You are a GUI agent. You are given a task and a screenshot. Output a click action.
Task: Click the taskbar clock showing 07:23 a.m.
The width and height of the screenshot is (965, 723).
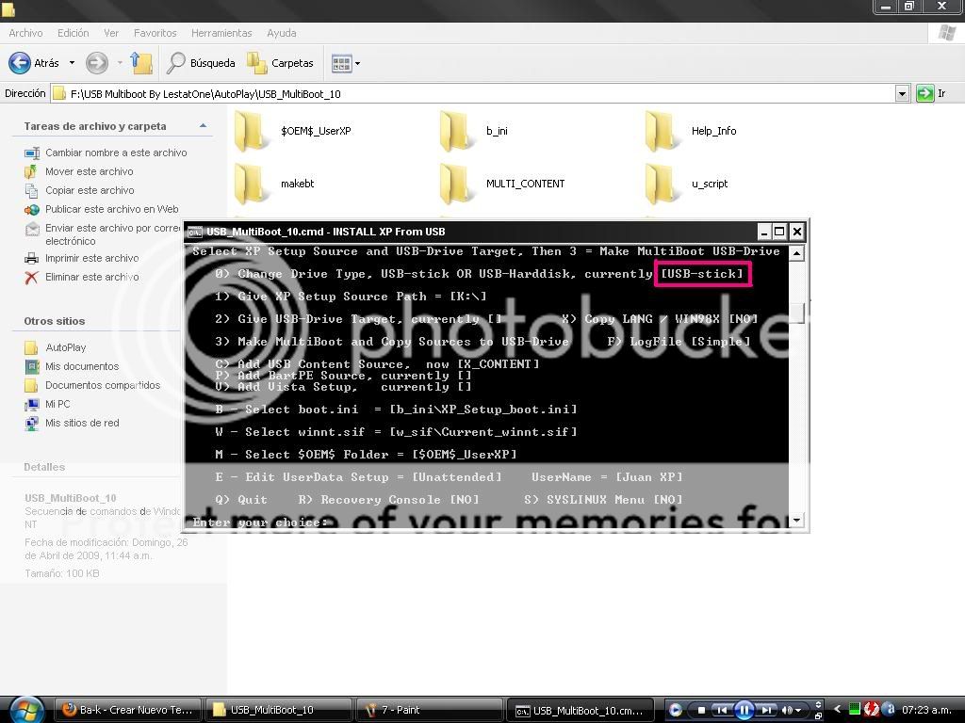tap(926, 710)
